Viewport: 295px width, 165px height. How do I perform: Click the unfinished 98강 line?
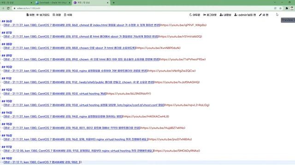tap(42, 162)
